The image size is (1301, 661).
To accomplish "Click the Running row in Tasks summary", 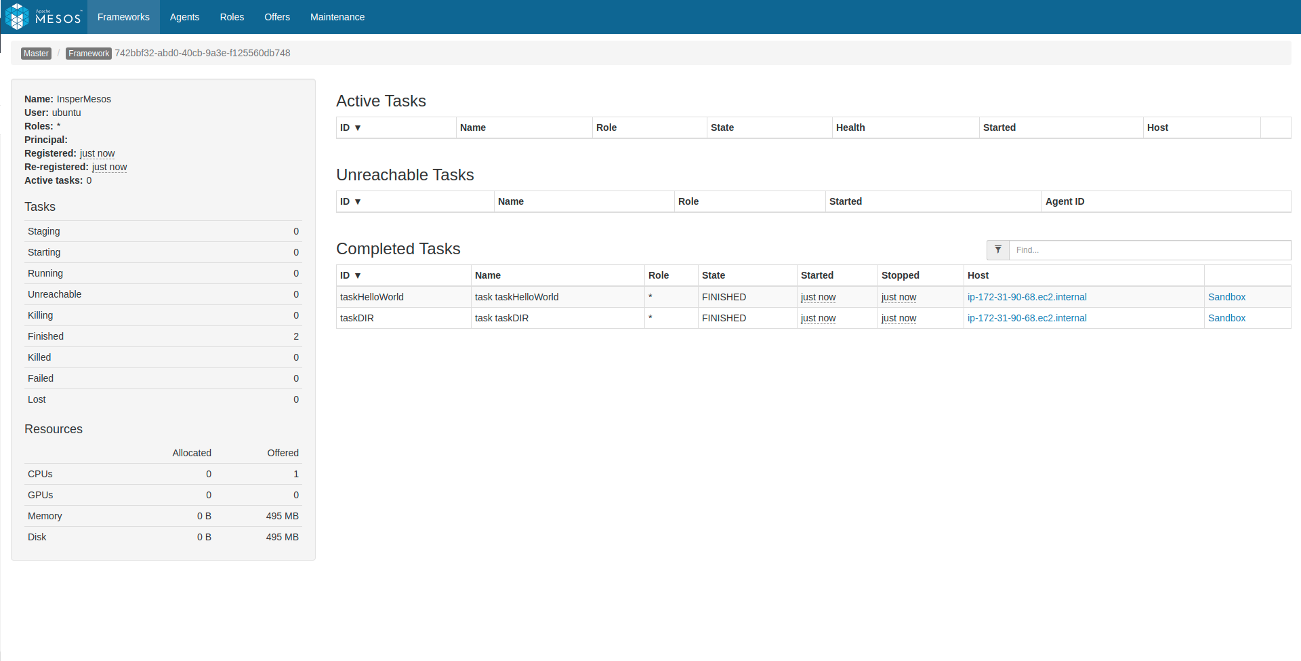I will click(163, 273).
